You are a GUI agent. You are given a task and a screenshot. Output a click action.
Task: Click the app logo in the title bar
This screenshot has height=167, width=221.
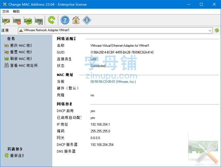[5, 4]
